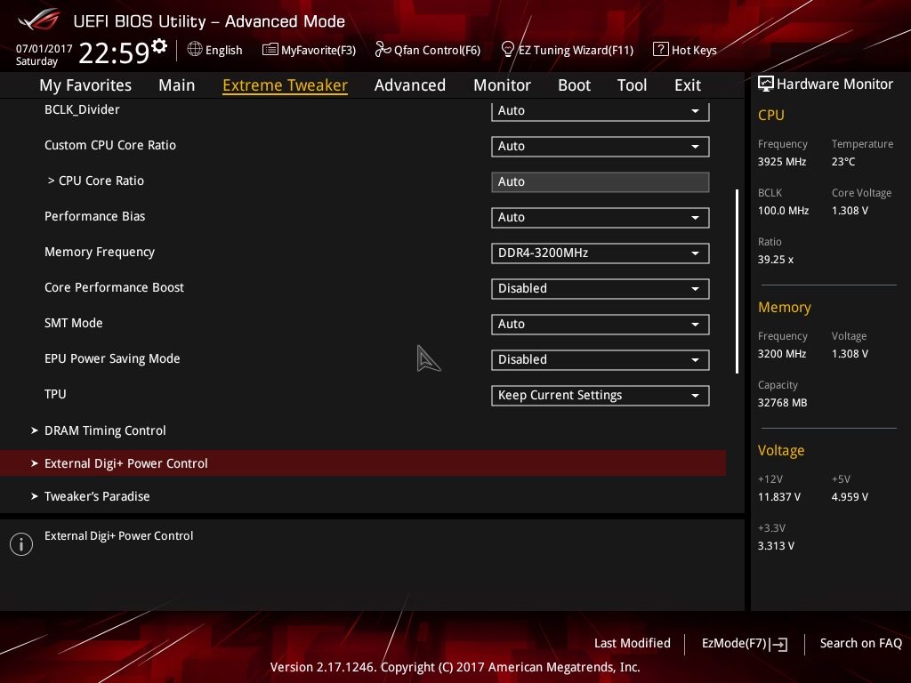Click the Qfan Control fan icon
Screen dimensions: 911x683
(x=383, y=50)
